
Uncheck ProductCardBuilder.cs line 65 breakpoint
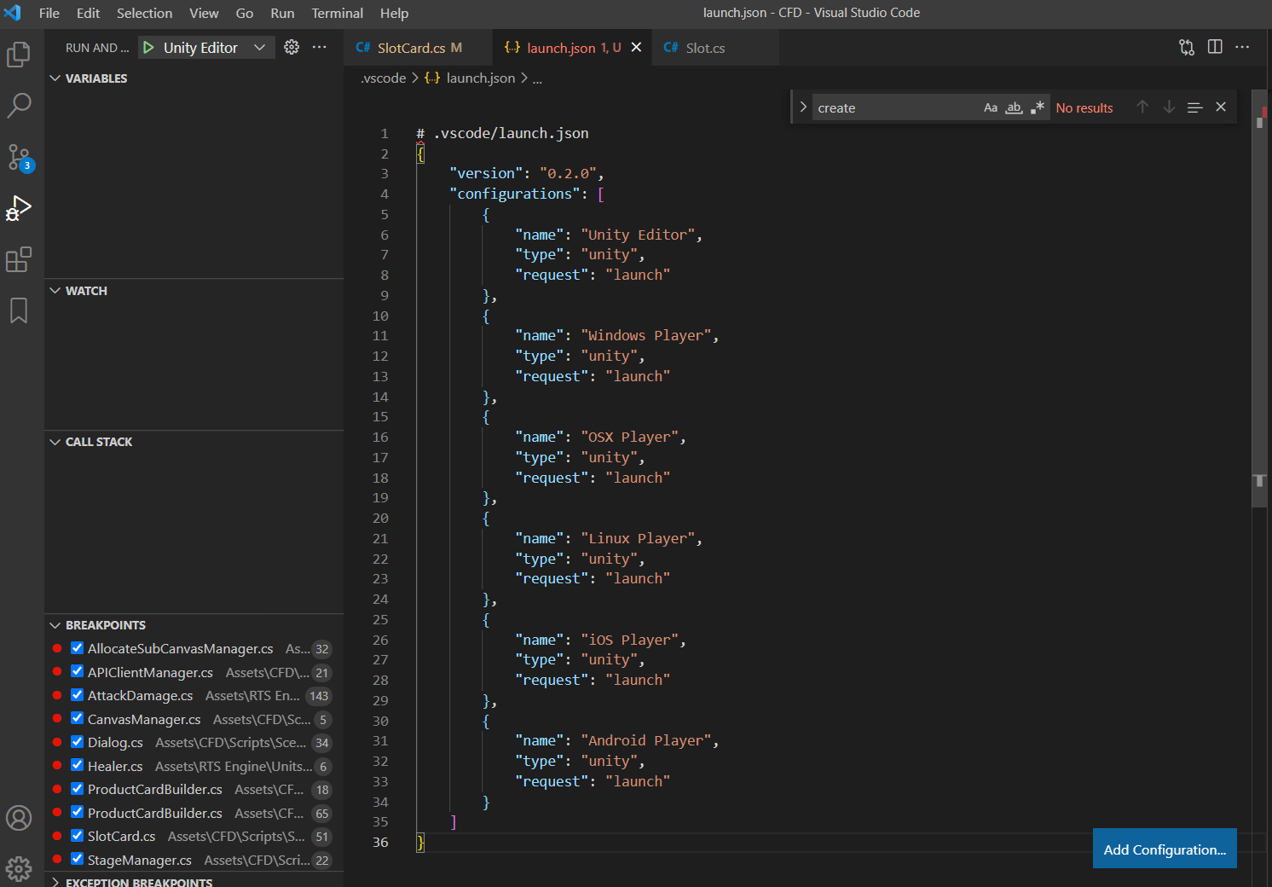point(77,813)
